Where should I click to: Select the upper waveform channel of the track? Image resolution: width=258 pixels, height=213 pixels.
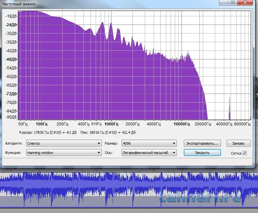[129, 179]
